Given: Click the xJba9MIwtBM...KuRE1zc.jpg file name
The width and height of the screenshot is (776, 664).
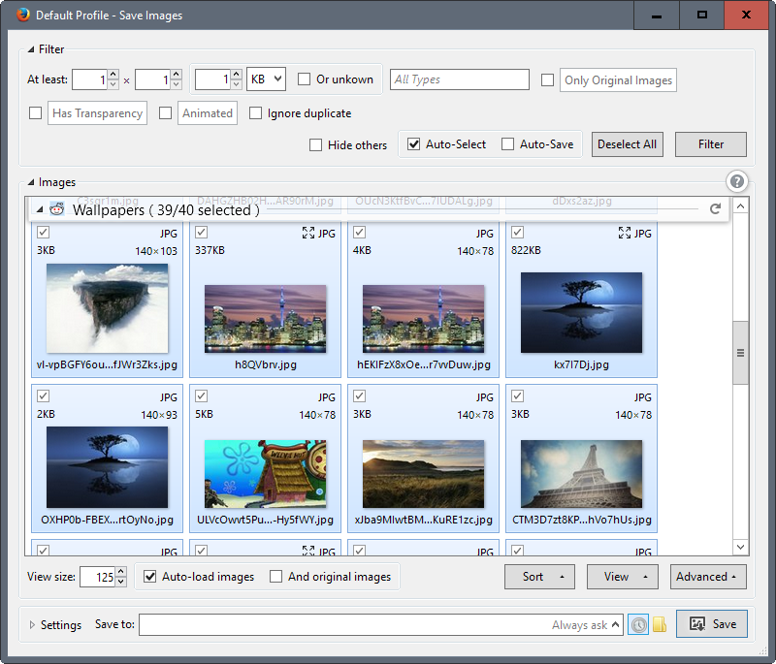Looking at the screenshot, I should (424, 520).
